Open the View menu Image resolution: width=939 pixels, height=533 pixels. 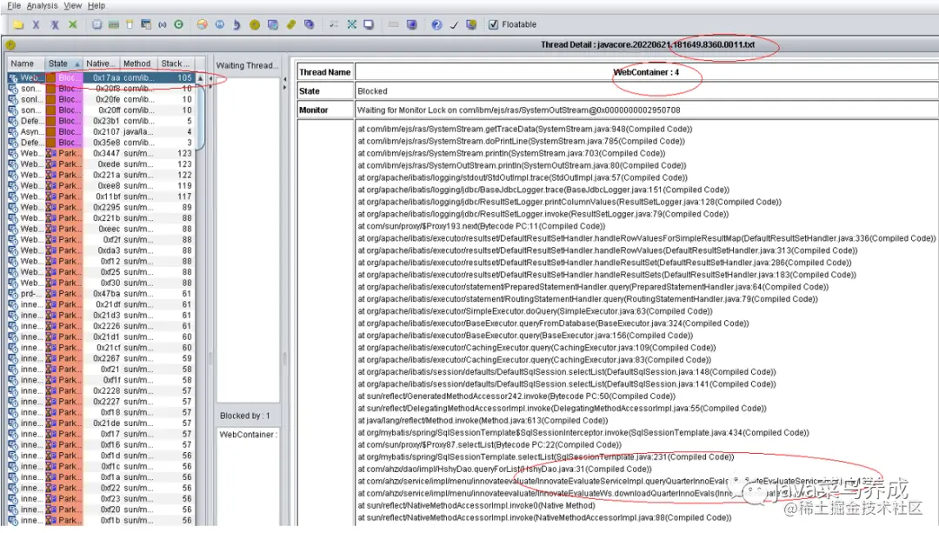[72, 5]
